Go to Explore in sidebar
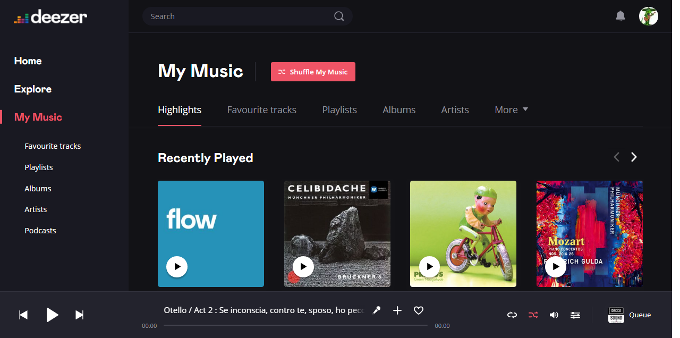Viewport: 680px width, 338px height. click(x=33, y=89)
